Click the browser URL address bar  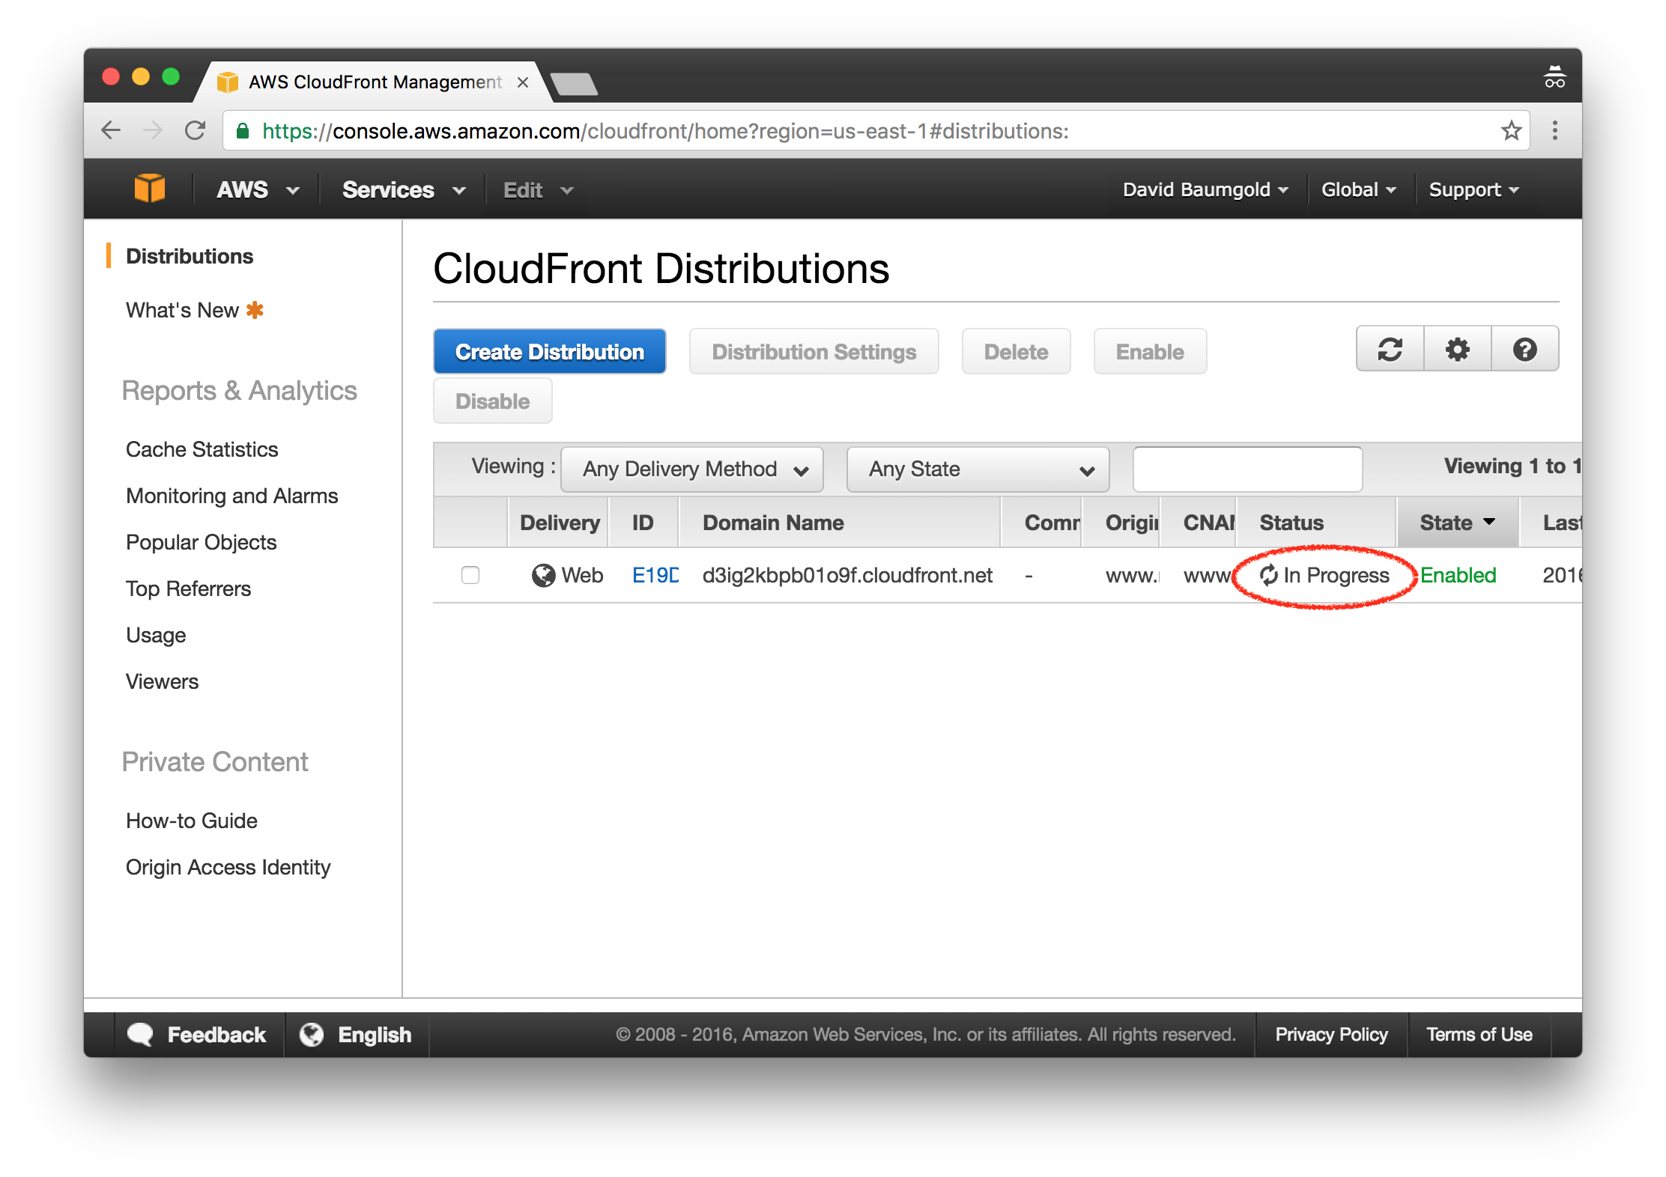[x=876, y=131]
